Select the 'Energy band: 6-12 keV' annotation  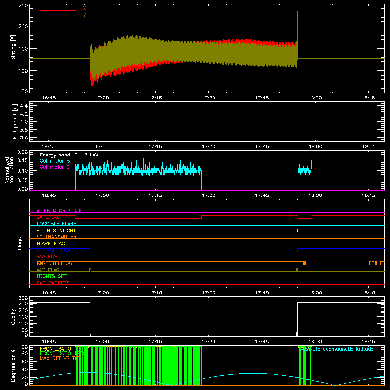point(69,155)
